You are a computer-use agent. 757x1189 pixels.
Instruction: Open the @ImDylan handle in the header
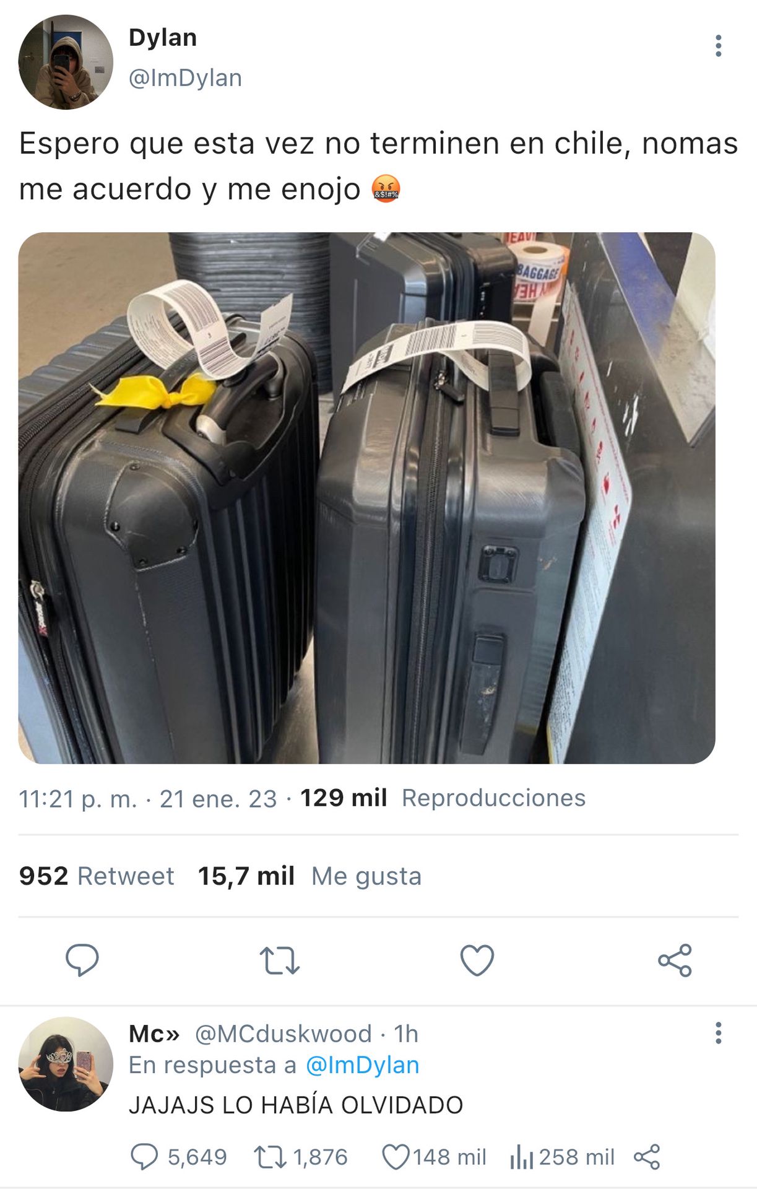click(x=185, y=78)
